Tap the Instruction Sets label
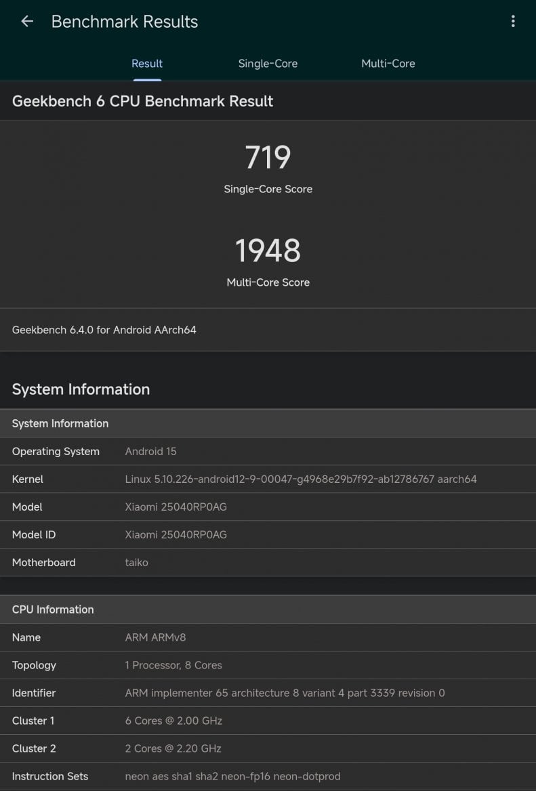 tap(50, 776)
